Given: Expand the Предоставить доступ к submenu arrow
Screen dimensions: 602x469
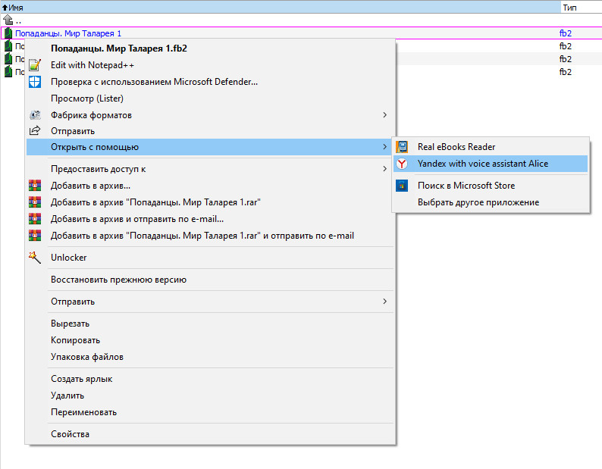Looking at the screenshot, I should coord(384,169).
